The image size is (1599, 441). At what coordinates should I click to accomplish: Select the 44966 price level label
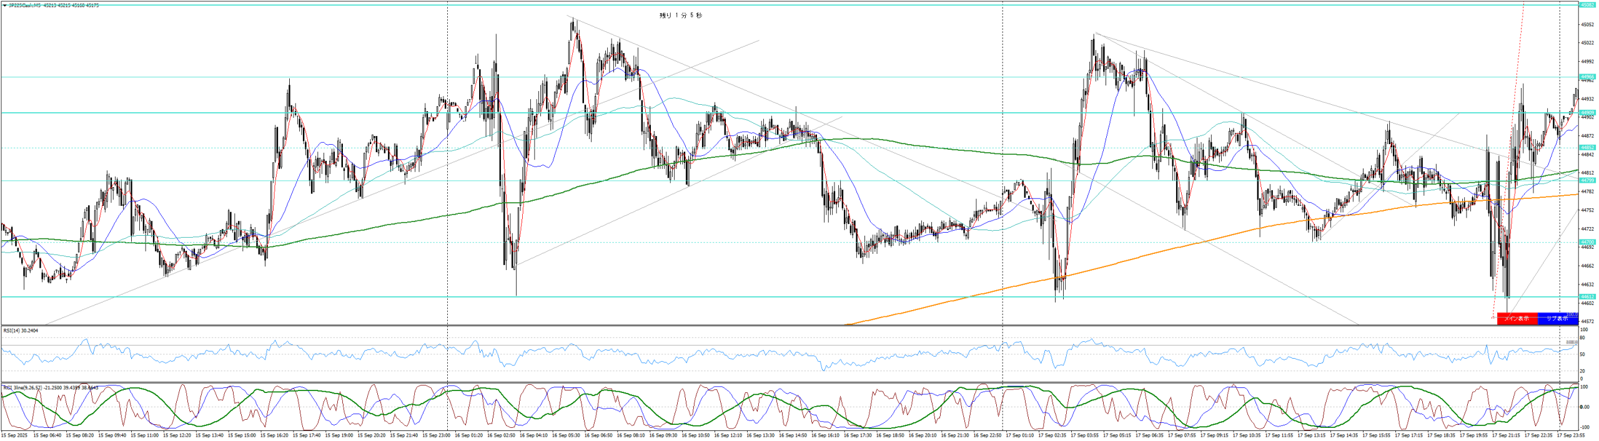pyautogui.click(x=1587, y=77)
